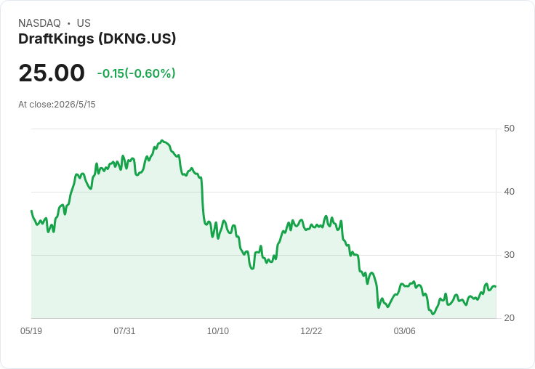Click the 03/06 date on x-axis
The width and height of the screenshot is (535, 369).
[x=405, y=331]
